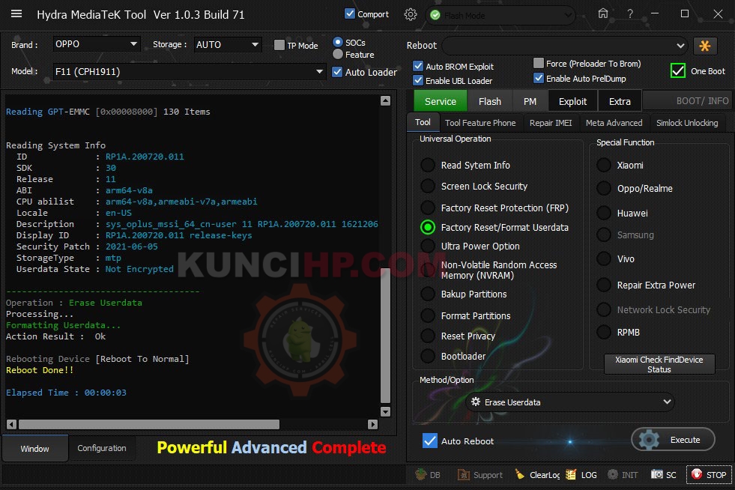Select Factory Reset Protection (FRP) option

tap(428, 208)
